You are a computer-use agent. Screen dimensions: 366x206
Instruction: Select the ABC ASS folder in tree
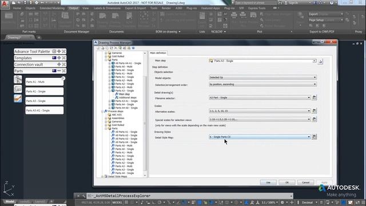117,114
